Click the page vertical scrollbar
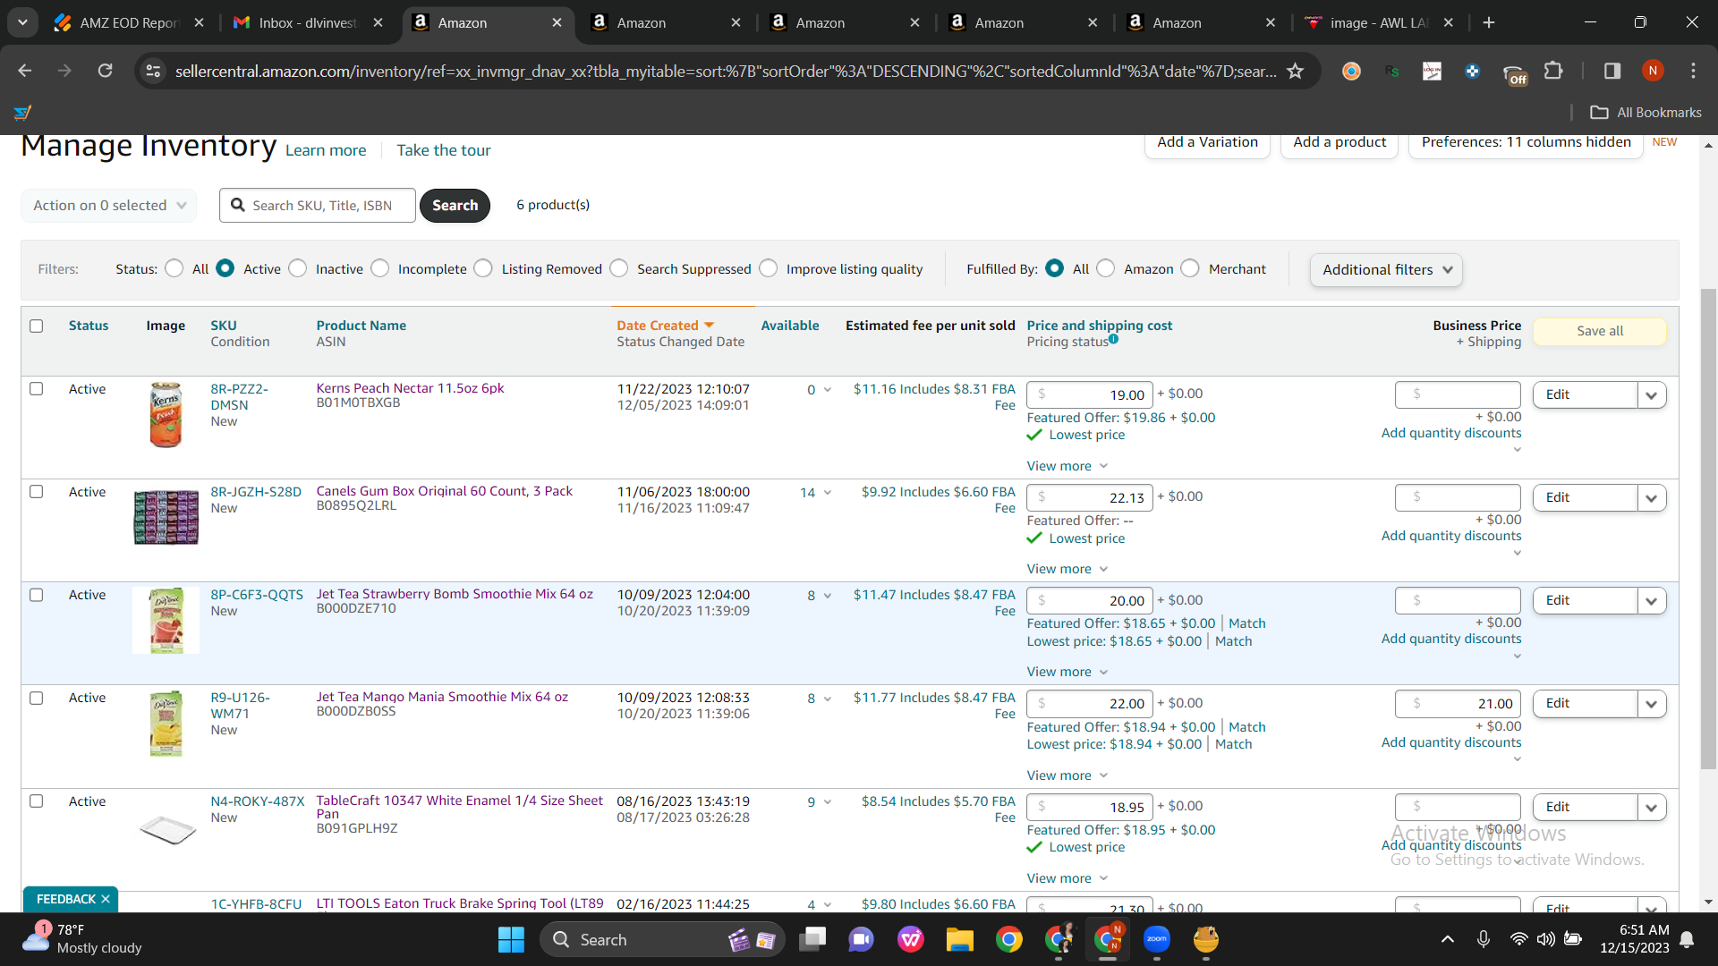The image size is (1718, 966). pyautogui.click(x=1708, y=528)
